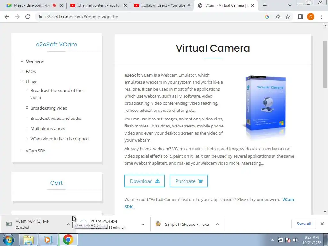328x246 pixels.
Task: Follow the bold VCam SDK text link
Action: point(209,203)
